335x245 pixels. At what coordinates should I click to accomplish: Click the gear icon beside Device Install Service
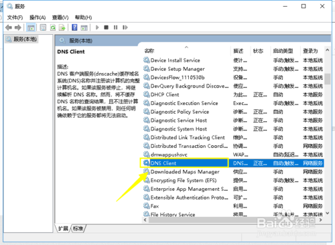coord(147,60)
